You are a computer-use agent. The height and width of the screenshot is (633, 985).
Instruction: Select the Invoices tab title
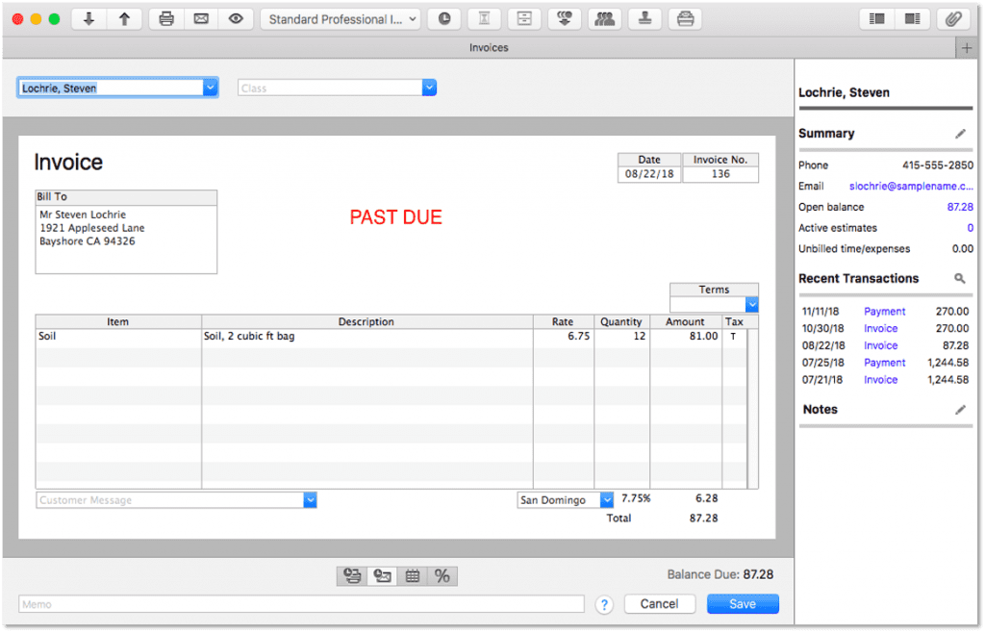click(488, 48)
